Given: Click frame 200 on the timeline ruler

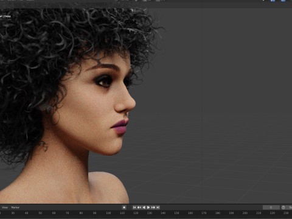Looking at the screenshot, I should pos(245,213).
